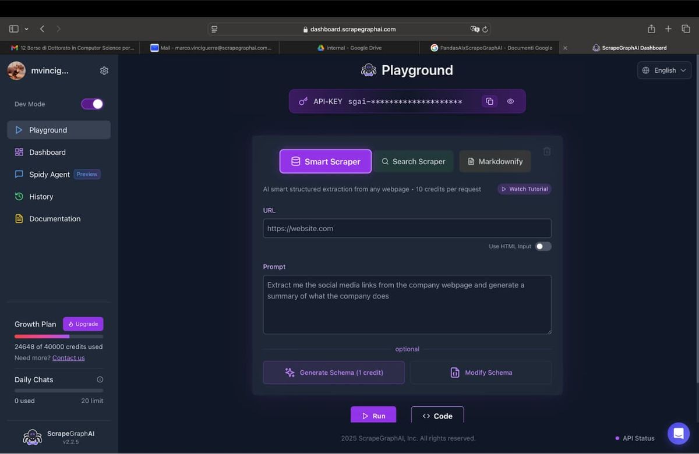Click the translate icon in address bar
Viewport: 699px width, 454px height.
click(474, 29)
